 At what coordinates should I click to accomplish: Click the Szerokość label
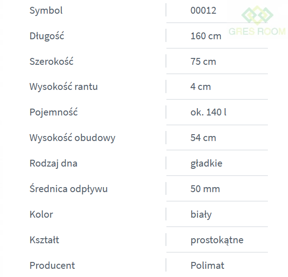click(51, 62)
